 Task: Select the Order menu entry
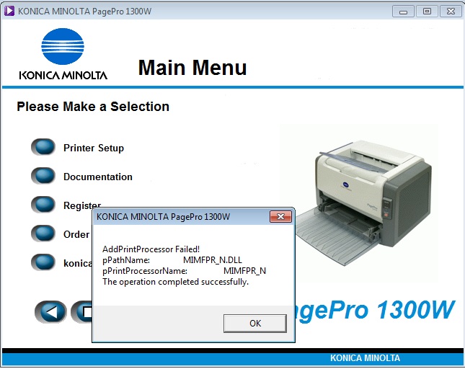(x=76, y=234)
